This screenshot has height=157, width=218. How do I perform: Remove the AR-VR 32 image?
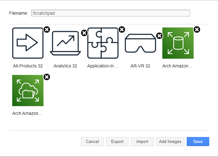(159, 36)
